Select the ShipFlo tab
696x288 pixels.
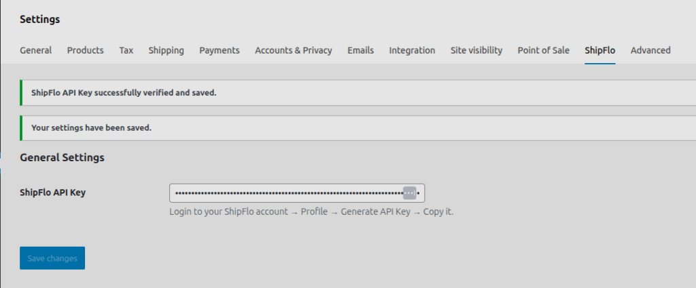pos(600,50)
